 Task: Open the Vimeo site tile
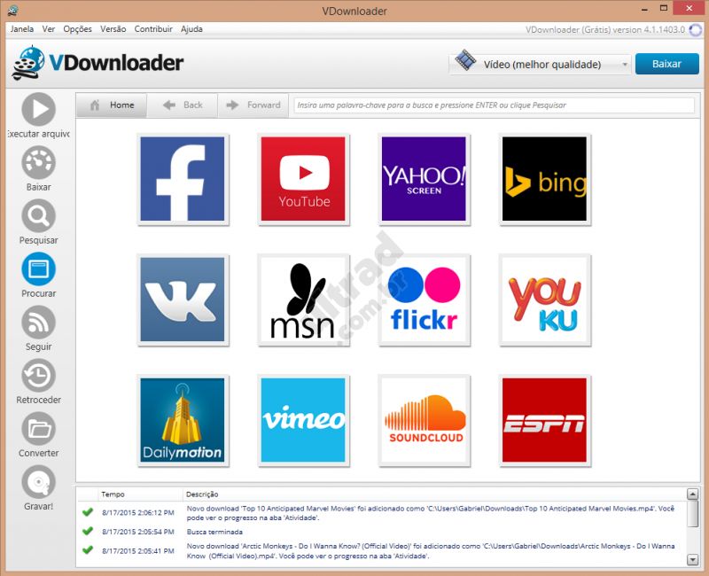[x=303, y=420]
